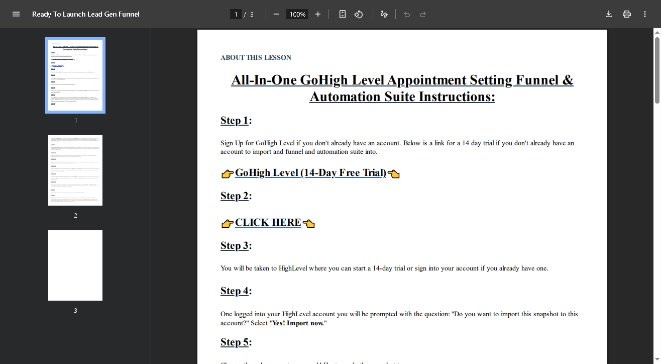Click the page number input field

pos(236,14)
